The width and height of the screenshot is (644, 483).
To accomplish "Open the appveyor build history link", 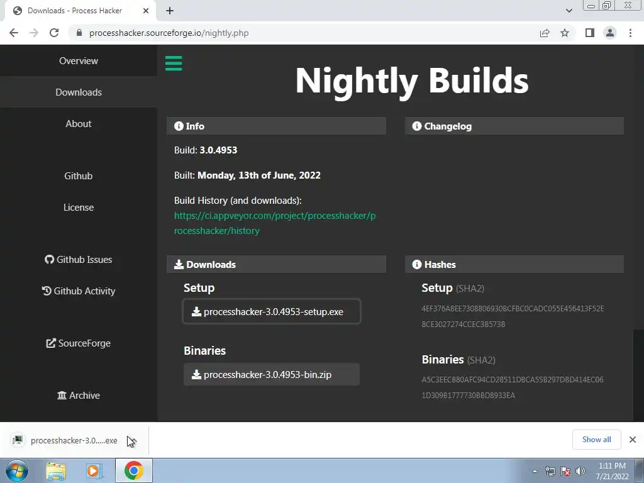I will click(275, 223).
